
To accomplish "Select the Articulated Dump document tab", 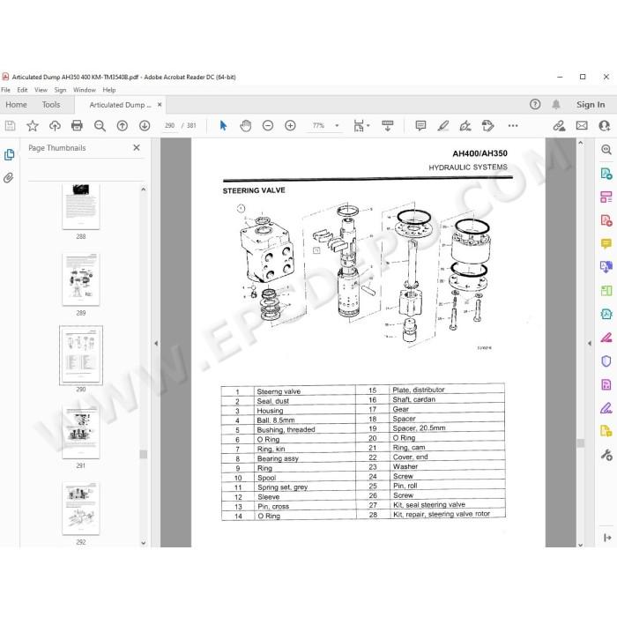I will (120, 105).
